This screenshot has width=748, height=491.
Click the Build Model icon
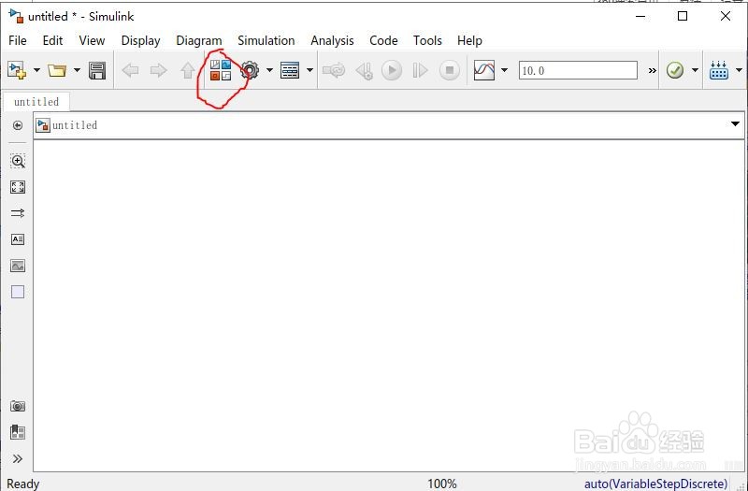tap(718, 70)
